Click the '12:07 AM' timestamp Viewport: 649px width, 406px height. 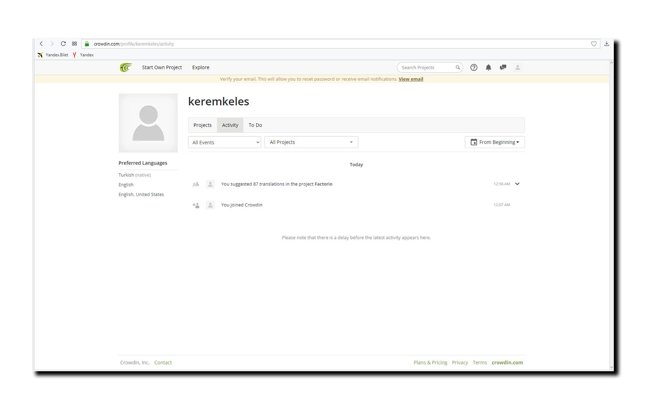point(501,205)
